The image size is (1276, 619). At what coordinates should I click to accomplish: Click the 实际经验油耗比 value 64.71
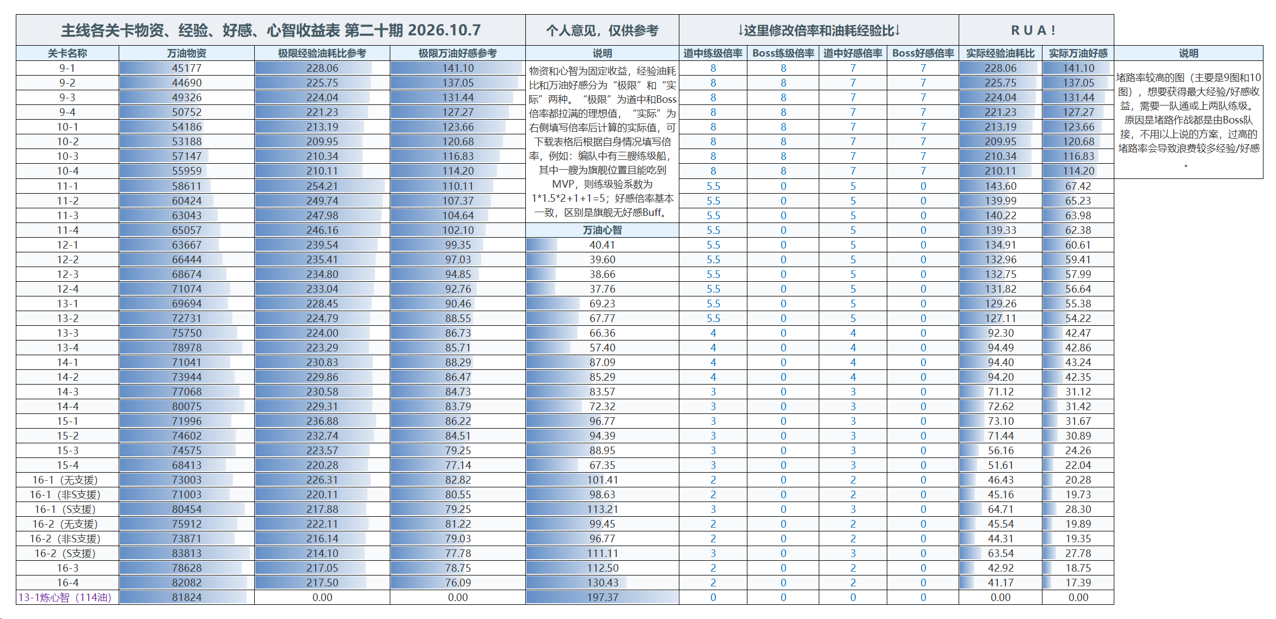pos(1001,509)
